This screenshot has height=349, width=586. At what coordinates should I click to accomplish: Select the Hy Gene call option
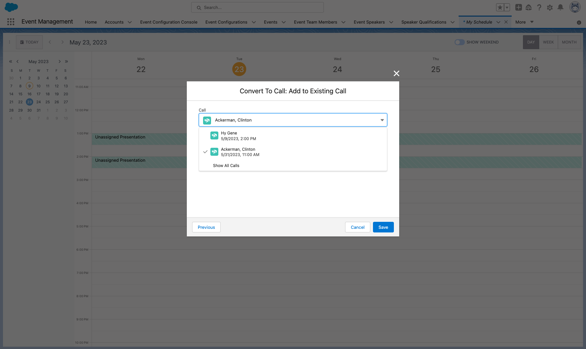click(238, 136)
